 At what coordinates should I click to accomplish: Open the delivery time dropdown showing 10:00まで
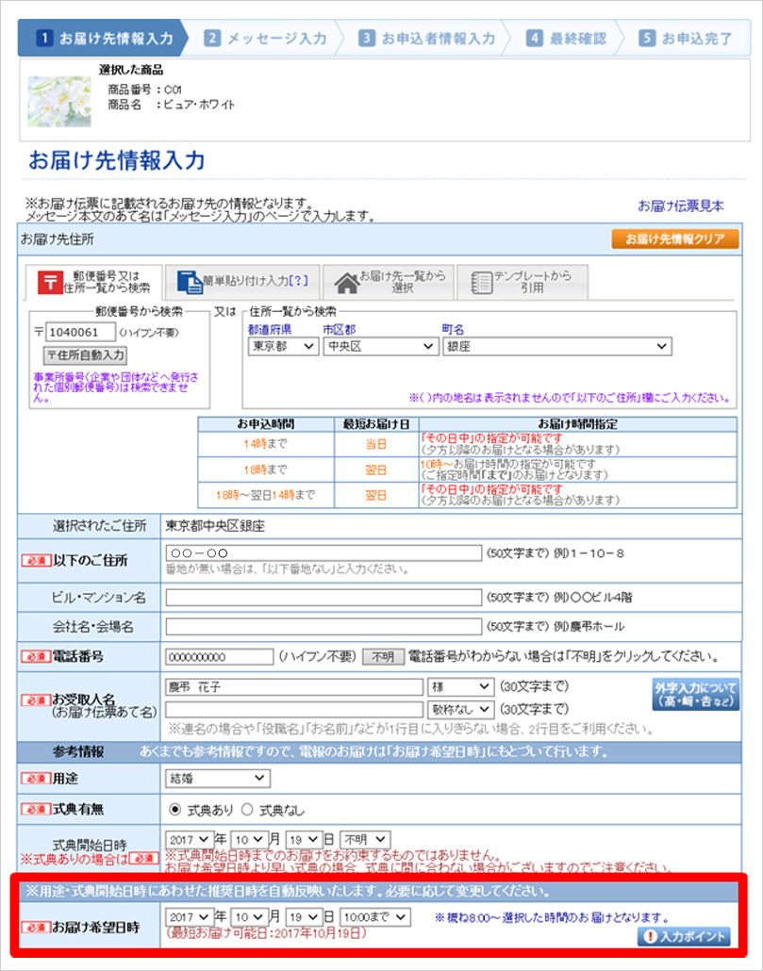tap(375, 916)
